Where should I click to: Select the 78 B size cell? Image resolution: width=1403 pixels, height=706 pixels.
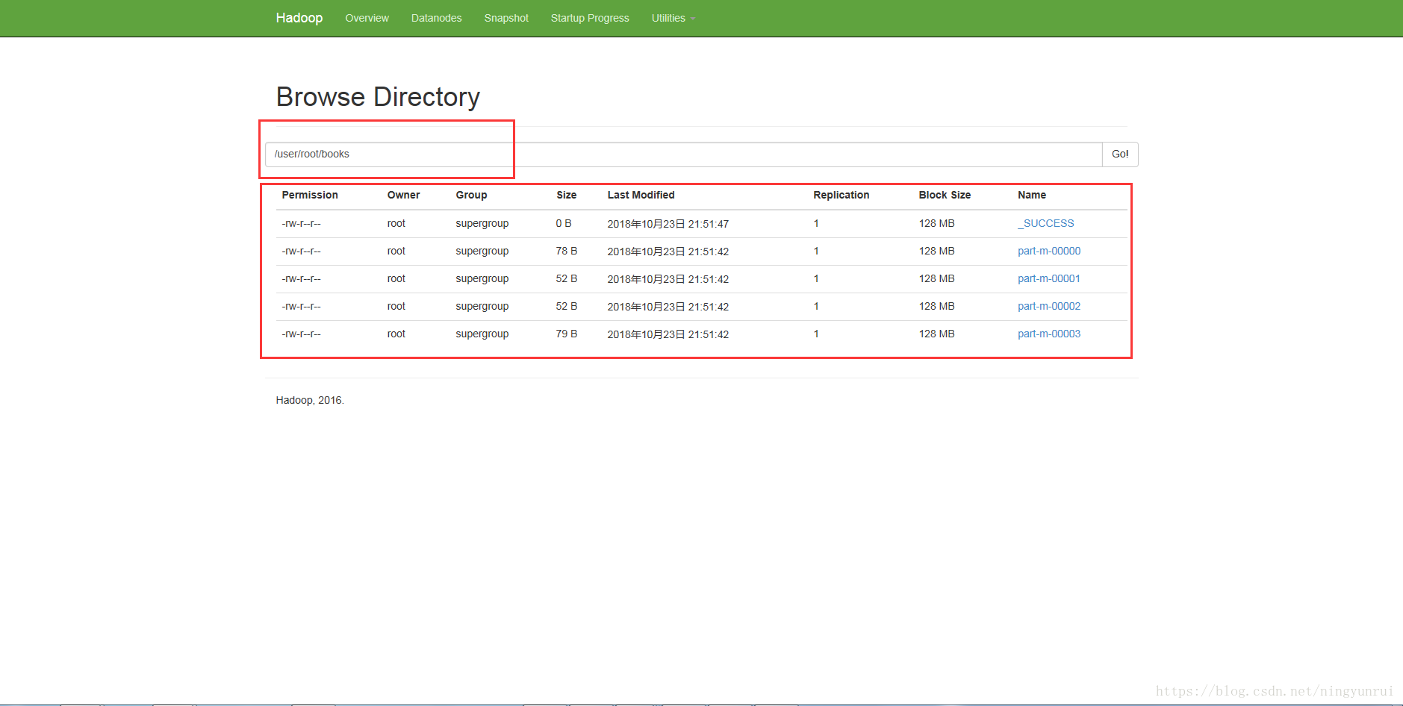tap(566, 251)
